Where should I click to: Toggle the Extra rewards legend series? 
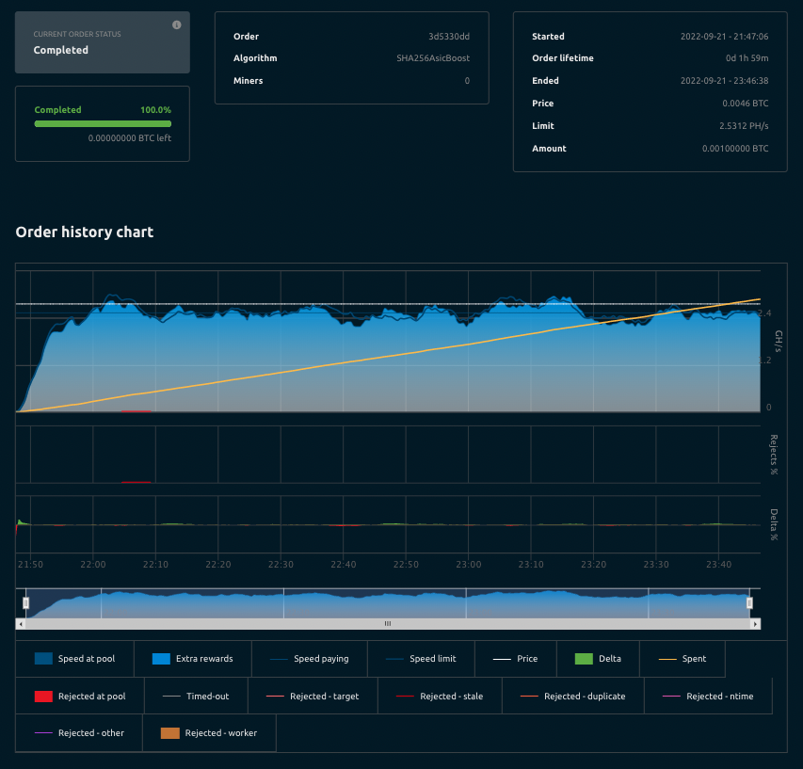point(193,659)
